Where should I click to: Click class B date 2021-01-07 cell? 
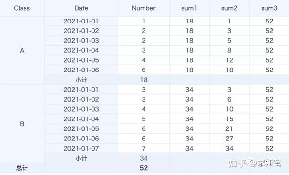click(x=81, y=148)
